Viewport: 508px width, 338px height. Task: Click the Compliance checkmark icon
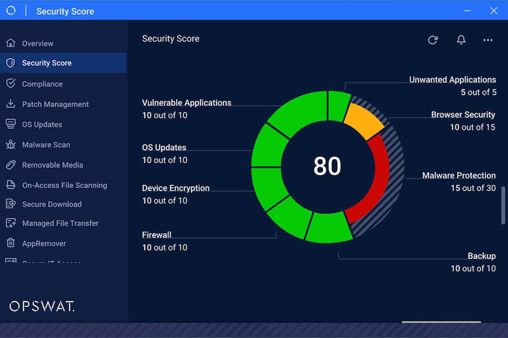(10, 84)
